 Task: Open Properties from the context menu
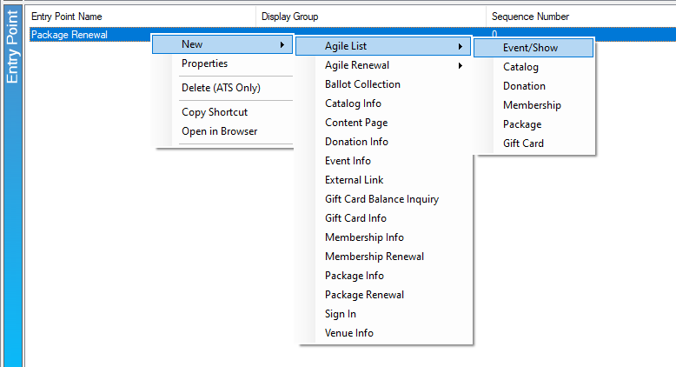(x=222, y=63)
